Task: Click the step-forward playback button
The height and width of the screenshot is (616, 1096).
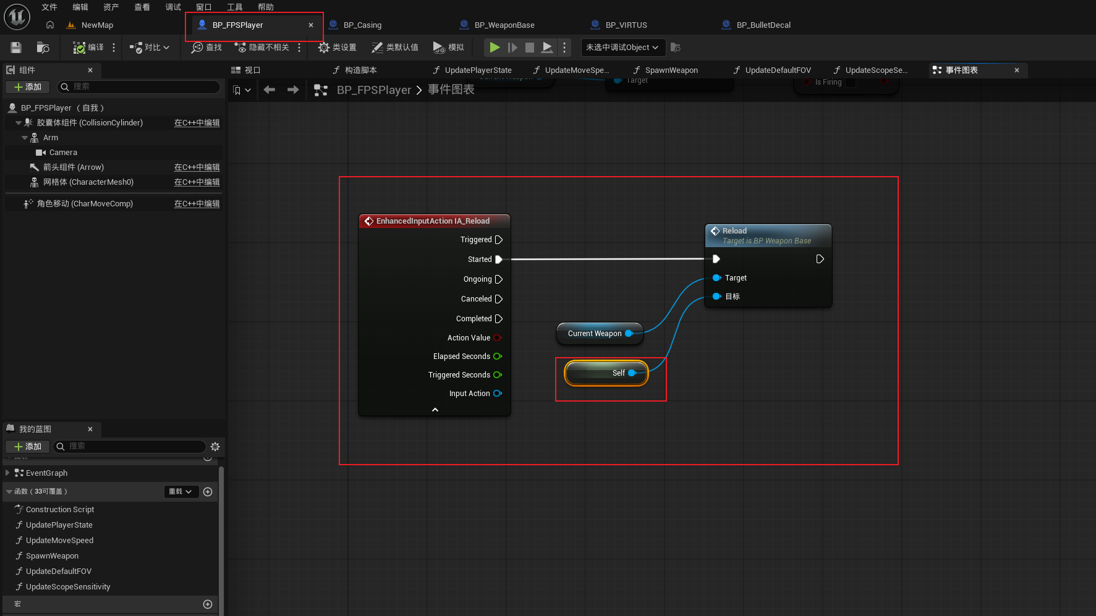Action: pos(512,48)
